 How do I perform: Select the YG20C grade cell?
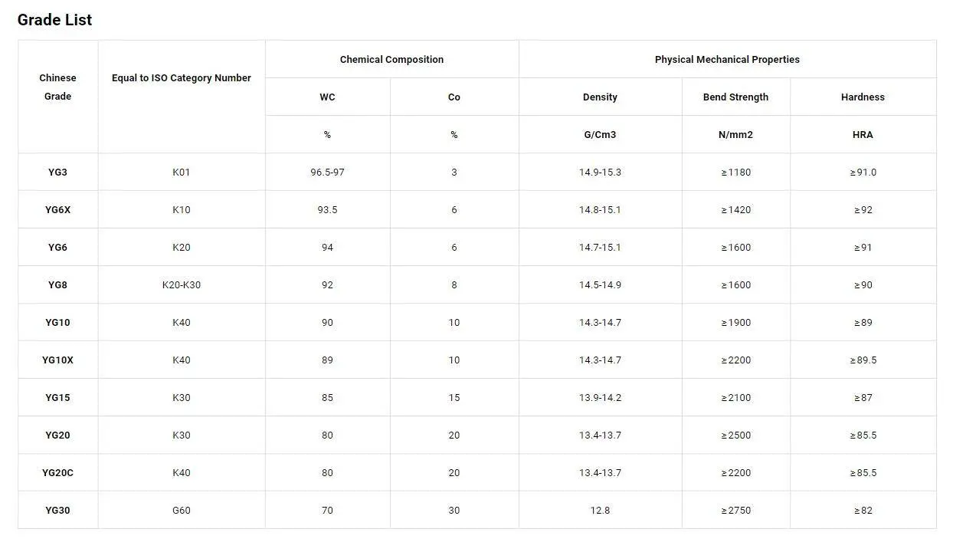58,472
